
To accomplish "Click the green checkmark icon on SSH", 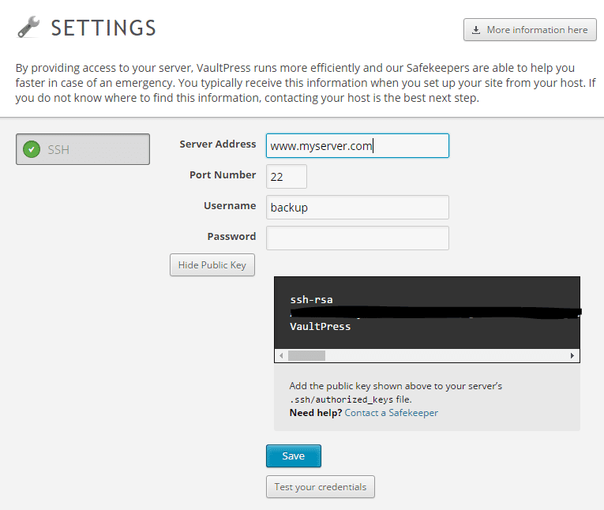I will click(32, 149).
